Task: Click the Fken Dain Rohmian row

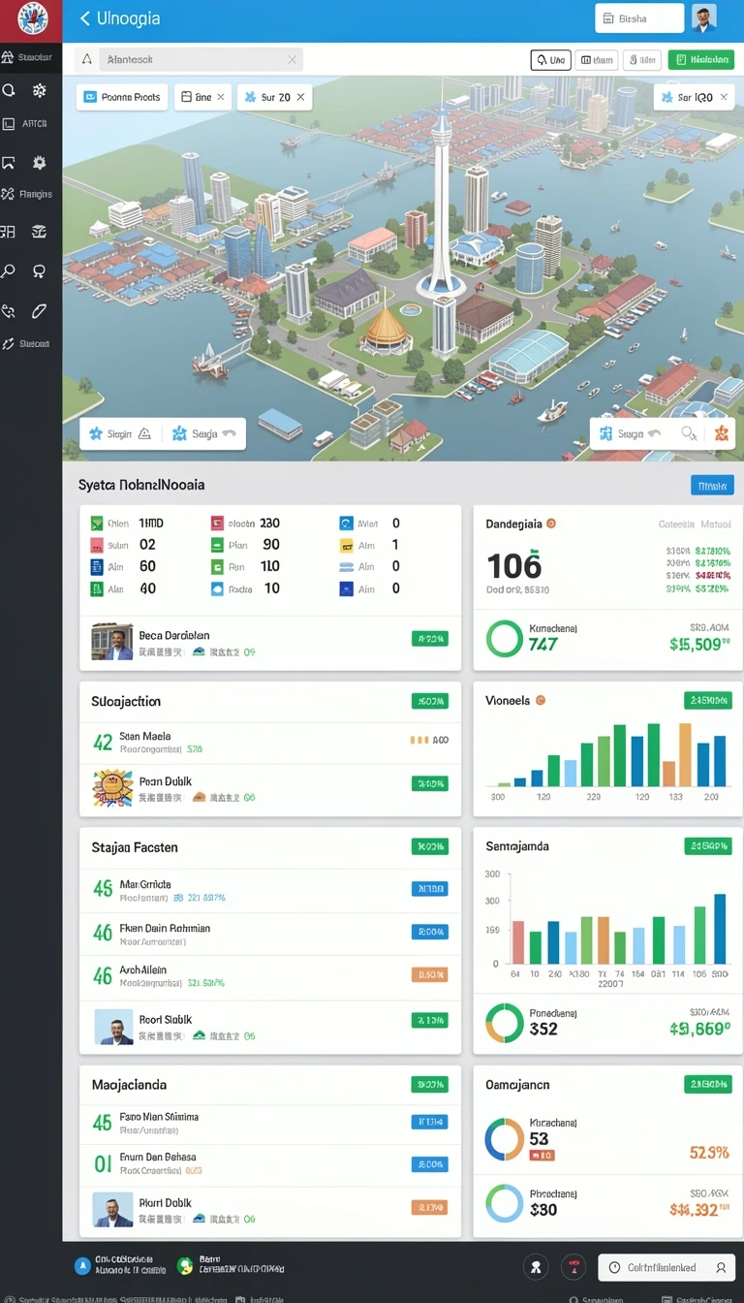Action: tap(270, 933)
